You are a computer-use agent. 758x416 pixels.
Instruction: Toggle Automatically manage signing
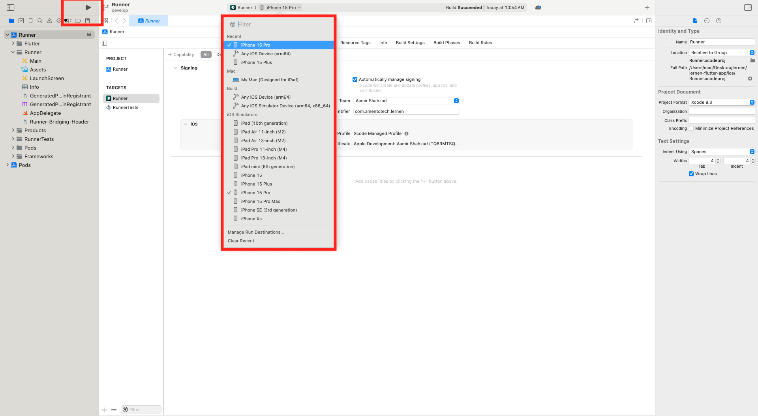pos(355,79)
